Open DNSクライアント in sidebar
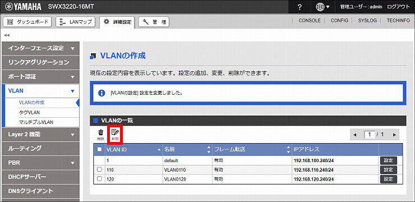The height and width of the screenshot is (202, 415). pos(40,191)
